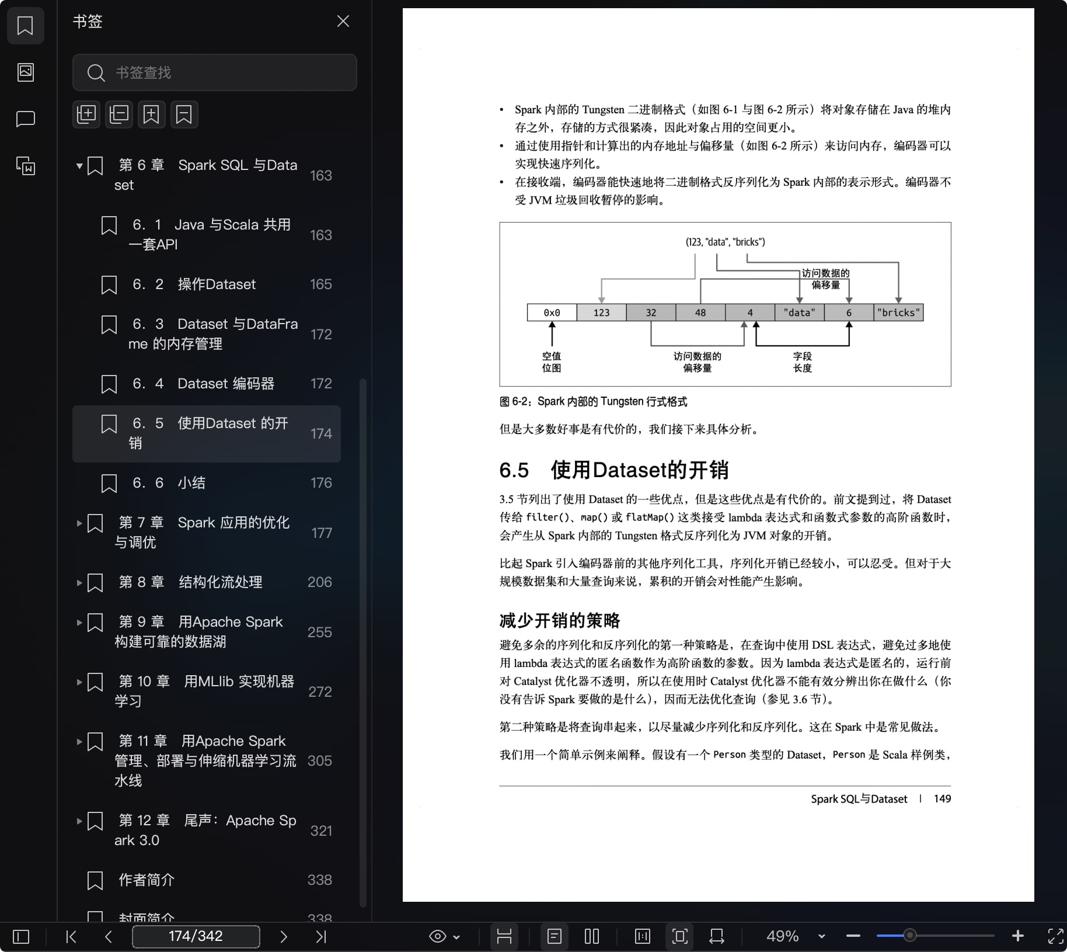Expand the 第 11 章 chapter tree node
Viewport: 1067px width, 952px height.
(79, 742)
